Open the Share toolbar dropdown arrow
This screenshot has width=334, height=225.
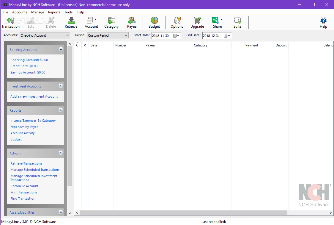point(222,19)
